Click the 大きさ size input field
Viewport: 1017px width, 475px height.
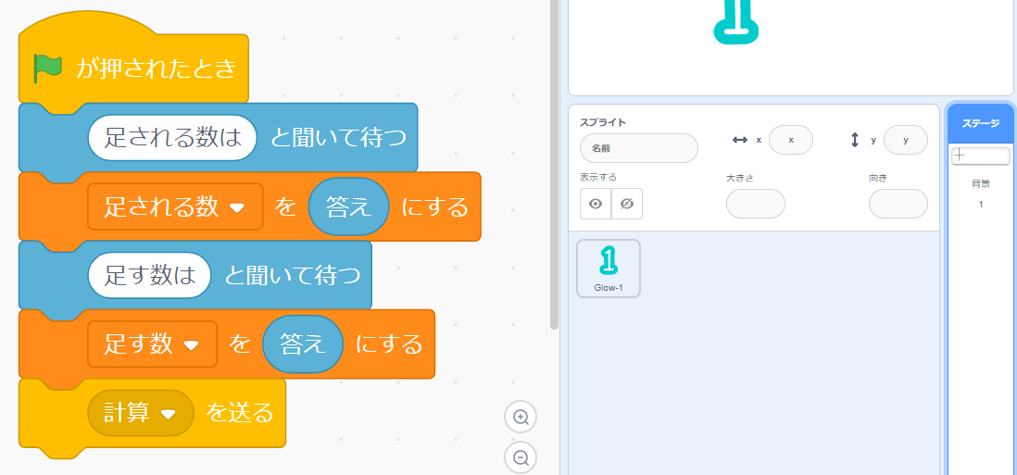tap(755, 204)
